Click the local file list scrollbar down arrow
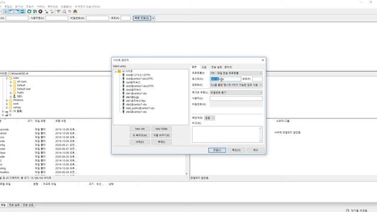 pyautogui.click(x=187, y=174)
